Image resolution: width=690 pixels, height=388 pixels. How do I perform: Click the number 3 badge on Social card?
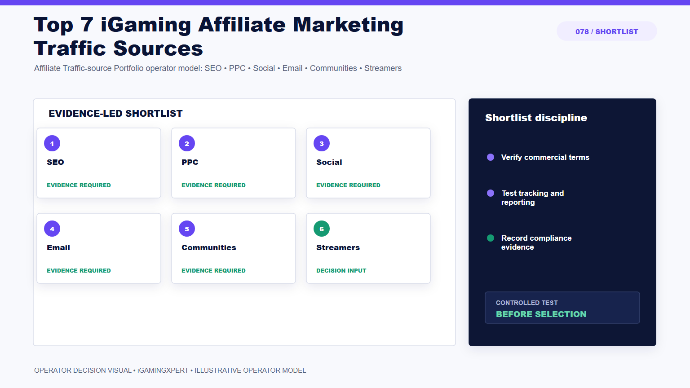pos(322,144)
